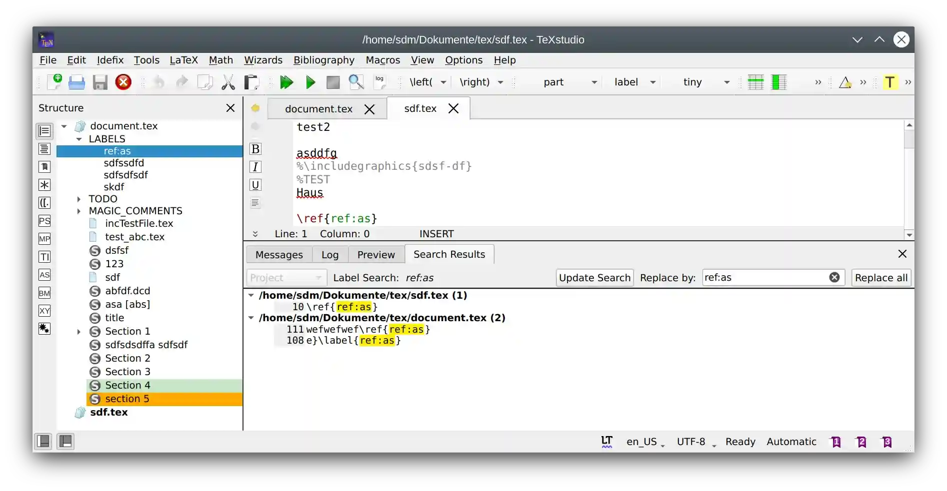The image size is (947, 491).
Task: Open the PSTricks commands panel (PS icon)
Action: click(44, 221)
